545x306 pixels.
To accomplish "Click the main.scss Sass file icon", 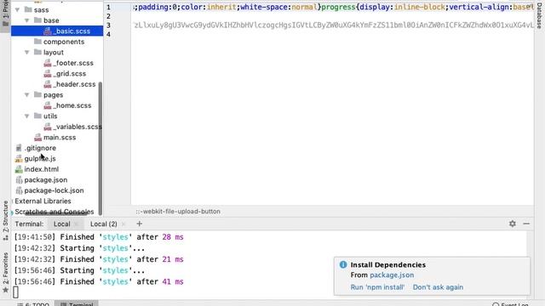I will (37, 138).
